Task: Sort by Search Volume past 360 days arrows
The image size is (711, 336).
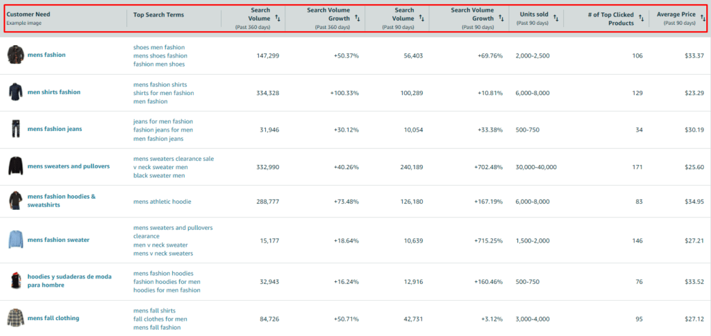Action: click(x=278, y=19)
